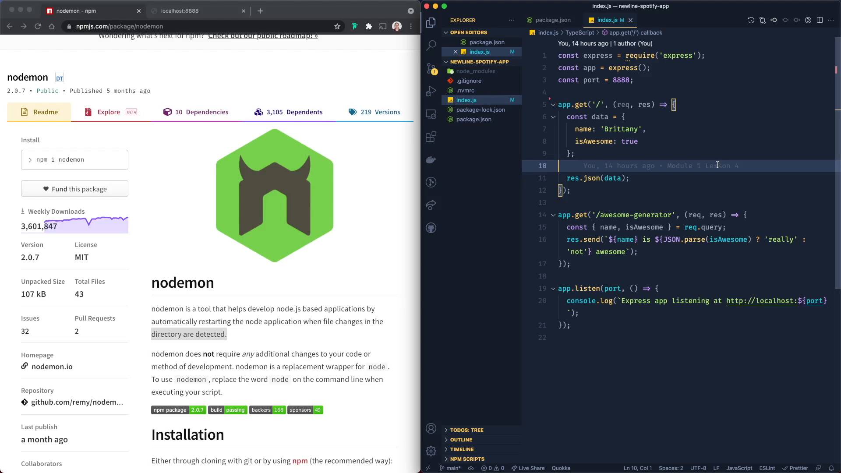This screenshot has width=841, height=473.
Task: Open the GitLens view in the activity bar
Action: pyautogui.click(x=431, y=182)
